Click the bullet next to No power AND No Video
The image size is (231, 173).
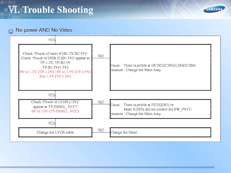click(11, 31)
